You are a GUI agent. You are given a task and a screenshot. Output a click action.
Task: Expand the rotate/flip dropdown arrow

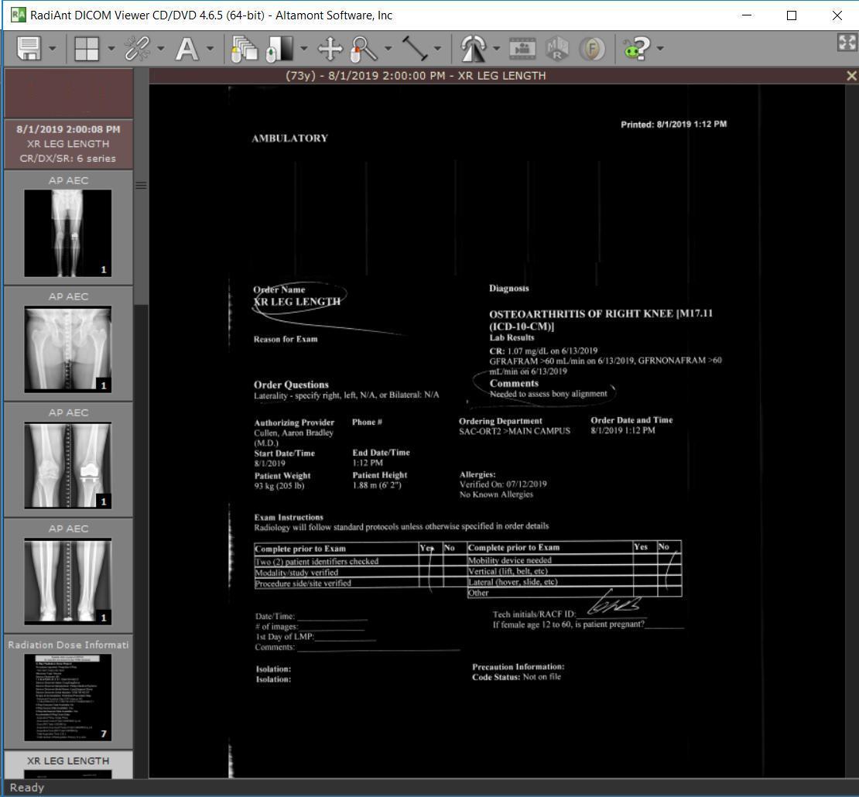(x=496, y=48)
